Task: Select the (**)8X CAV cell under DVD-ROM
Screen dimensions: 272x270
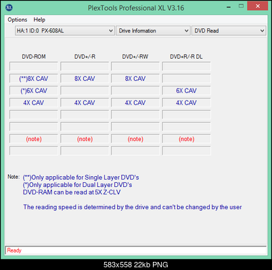Action: (34, 79)
